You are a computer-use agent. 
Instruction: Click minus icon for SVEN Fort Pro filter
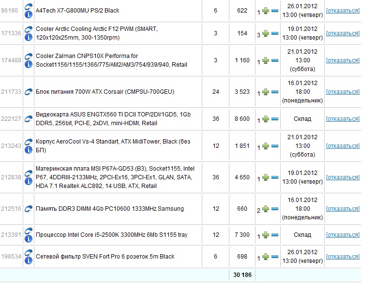[x=275, y=257]
